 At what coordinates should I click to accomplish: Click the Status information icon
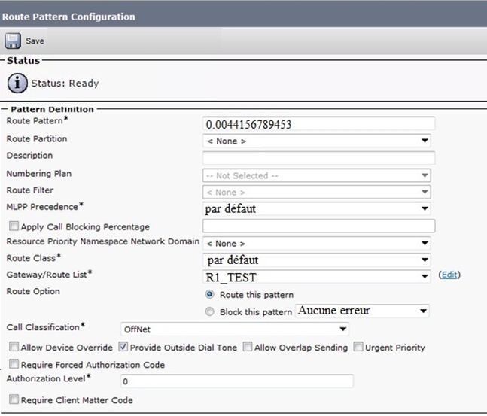pyautogui.click(x=17, y=82)
